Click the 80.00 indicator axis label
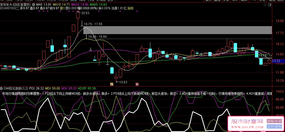Image resolution: width=285 pixels, height=132 pixels. pos(280,99)
